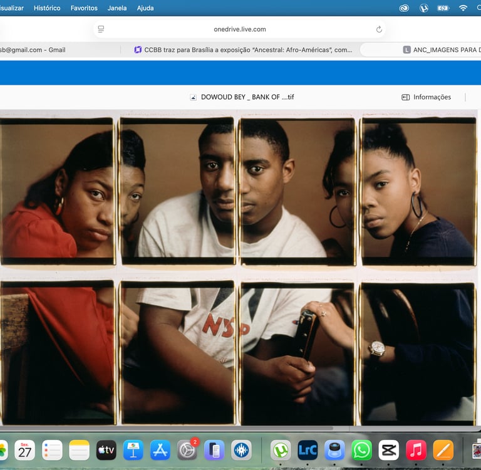
Task: Open the Histórico menu
Action: click(47, 8)
